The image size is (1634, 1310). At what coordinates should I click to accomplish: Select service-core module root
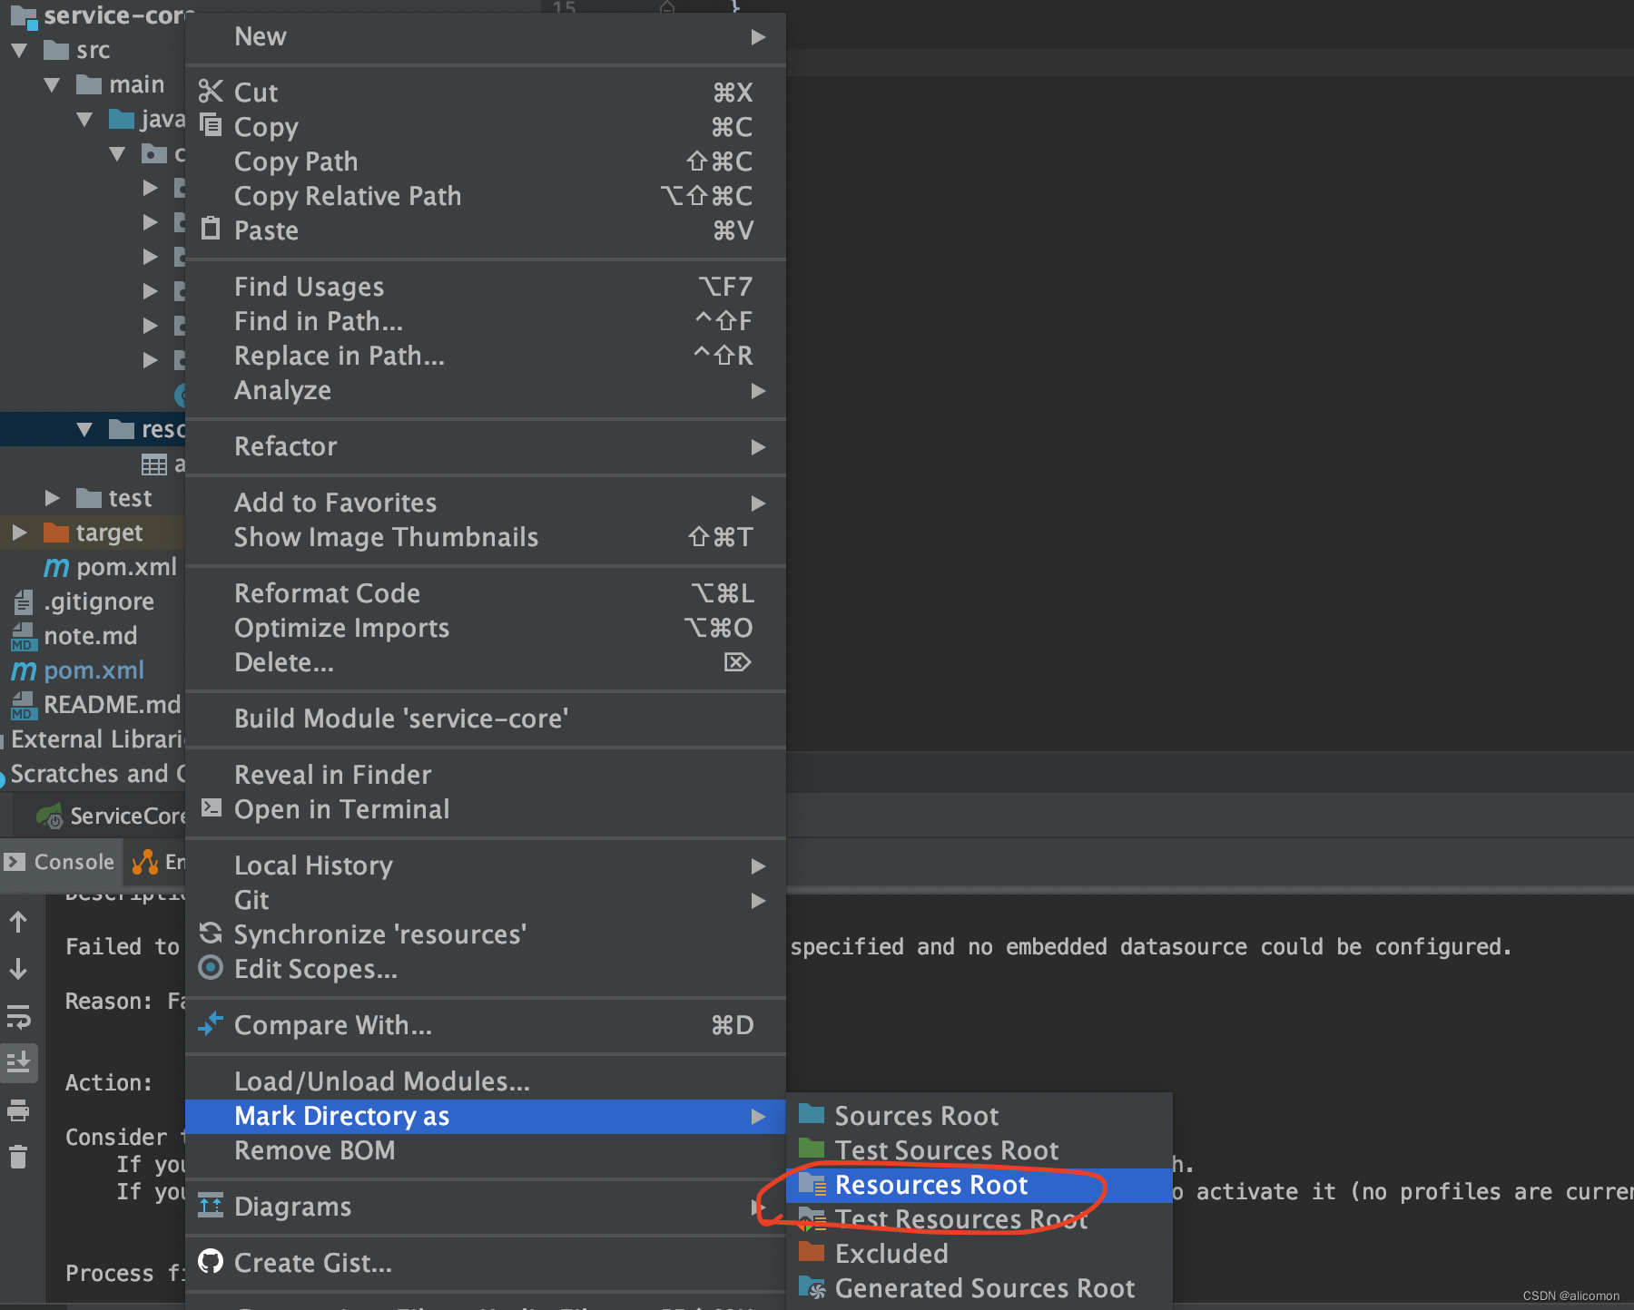(118, 15)
